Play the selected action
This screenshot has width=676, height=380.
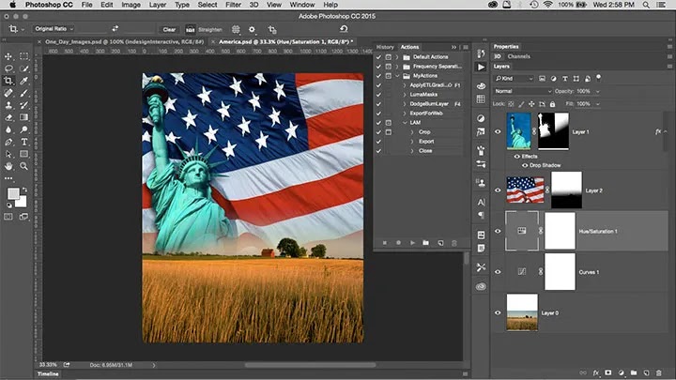(412, 243)
